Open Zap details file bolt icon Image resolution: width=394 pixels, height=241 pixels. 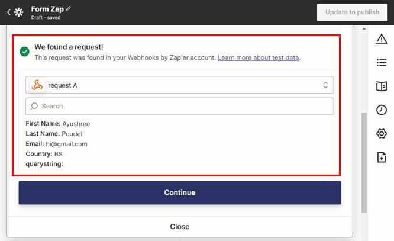(x=382, y=158)
